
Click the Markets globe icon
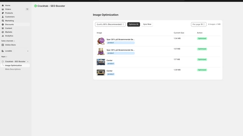pos(3,32)
